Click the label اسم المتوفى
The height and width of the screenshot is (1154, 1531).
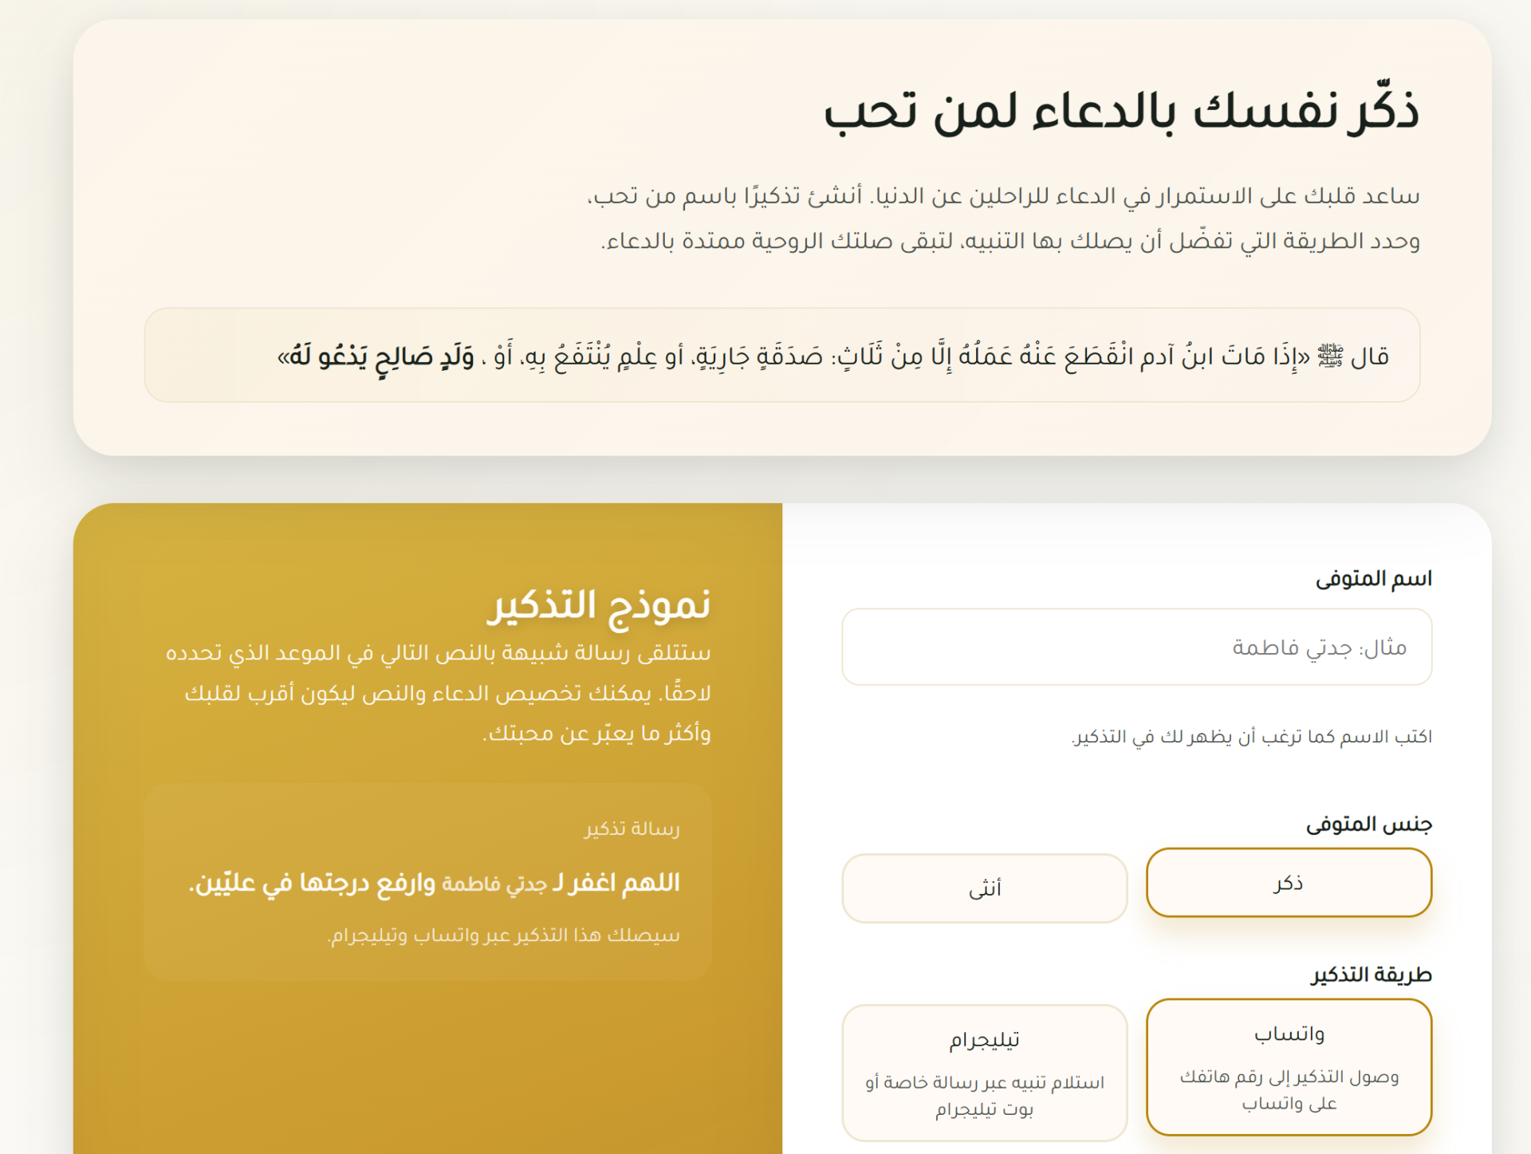1373,578
